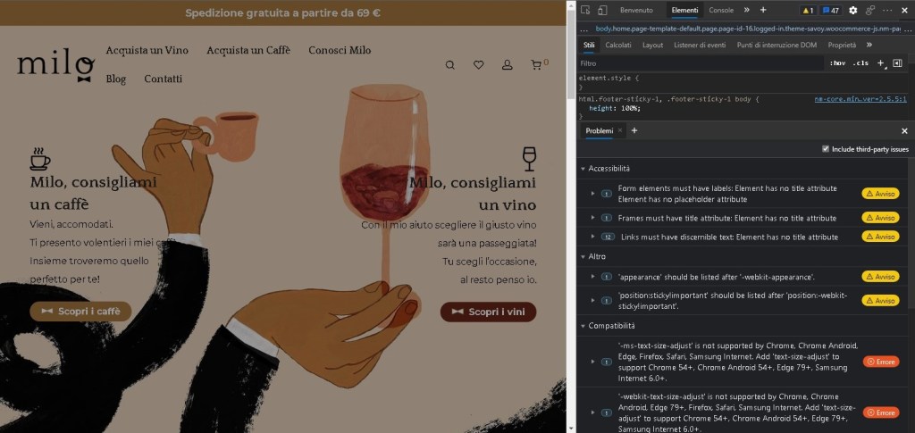Click the new style rule plus icon
The width and height of the screenshot is (915, 433).
(x=880, y=63)
